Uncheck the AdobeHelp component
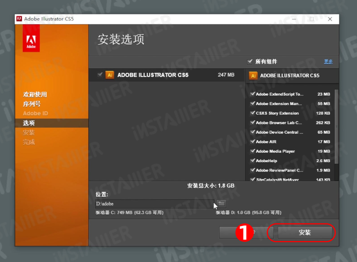 tap(252, 161)
